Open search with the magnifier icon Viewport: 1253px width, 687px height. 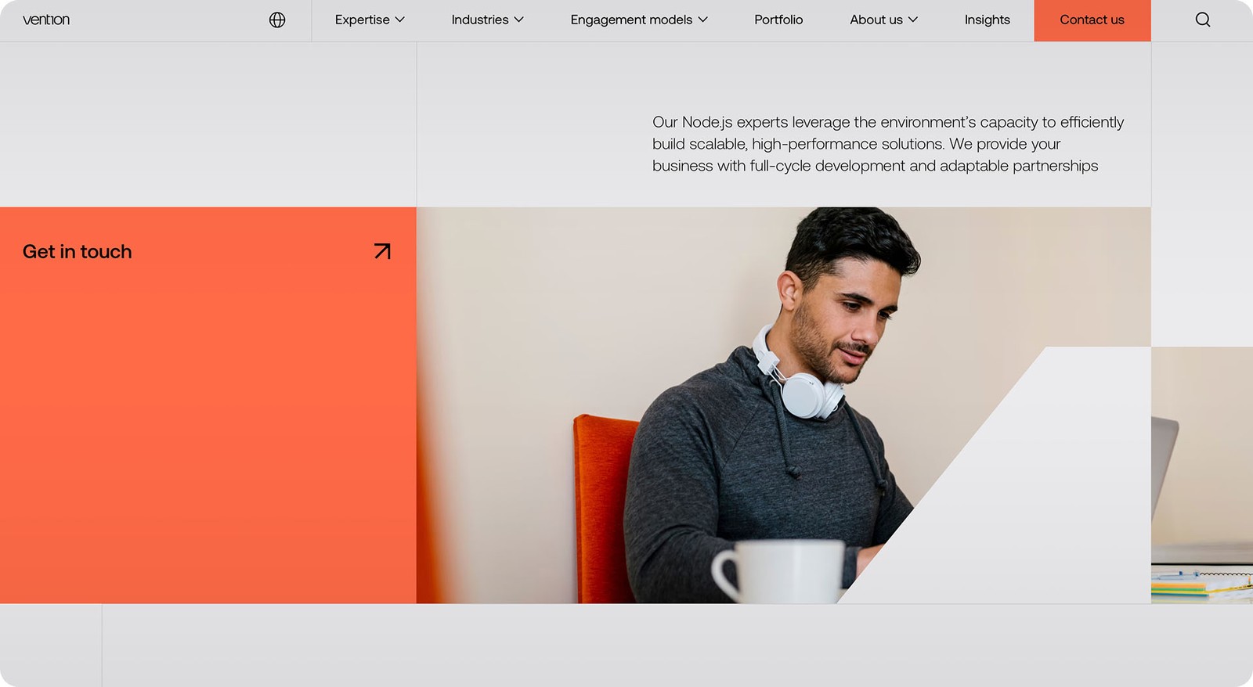click(x=1203, y=20)
